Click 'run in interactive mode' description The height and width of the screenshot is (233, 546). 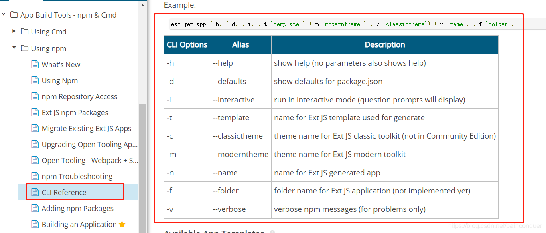(x=385, y=100)
